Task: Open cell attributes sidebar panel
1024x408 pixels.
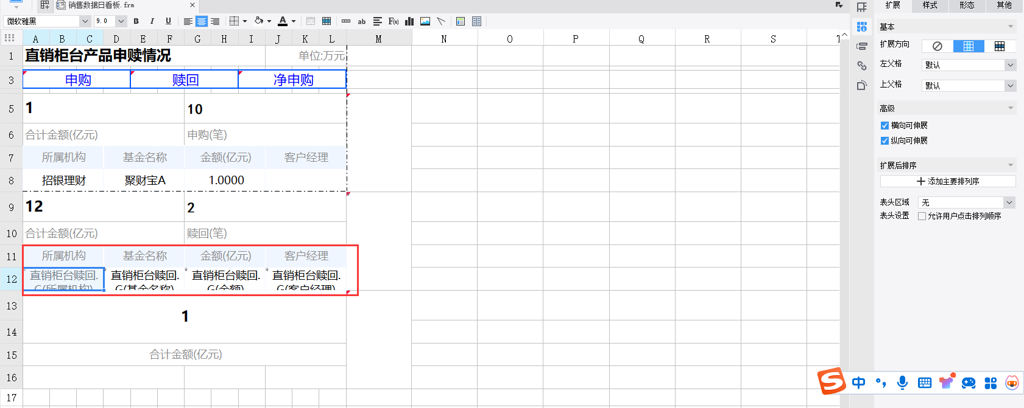Action: point(862,27)
